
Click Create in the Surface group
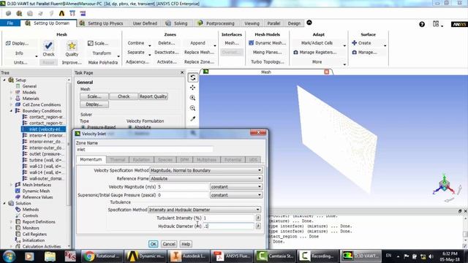(361, 43)
